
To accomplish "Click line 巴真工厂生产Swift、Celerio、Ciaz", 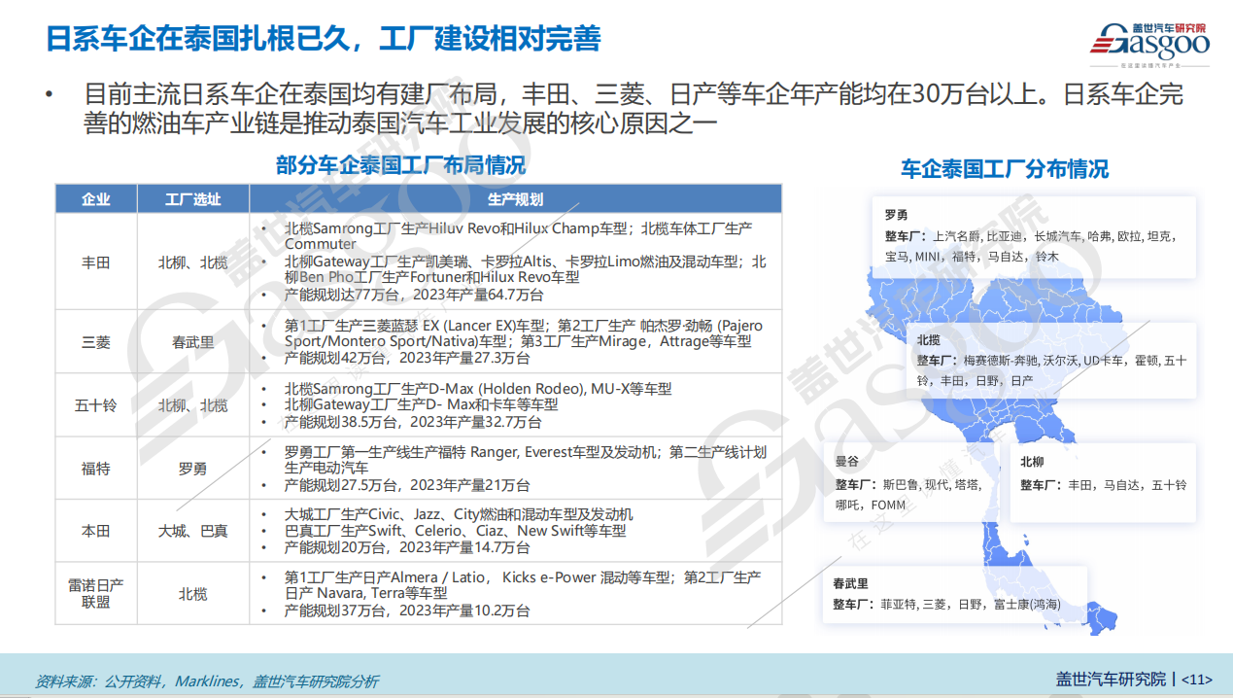I will (455, 531).
